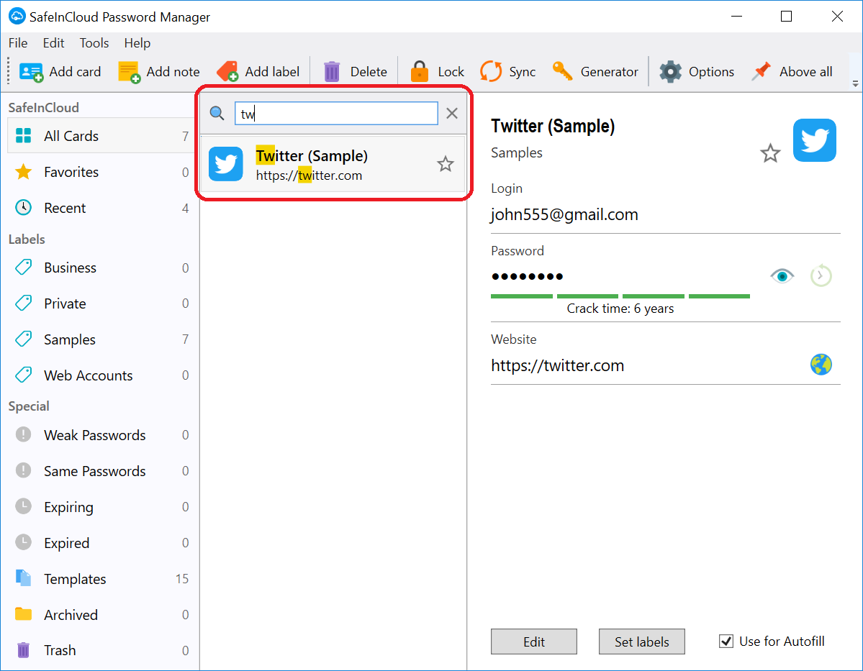This screenshot has width=863, height=671.
Task: Toggle favorite star on Twitter search result
Action: pos(446,164)
